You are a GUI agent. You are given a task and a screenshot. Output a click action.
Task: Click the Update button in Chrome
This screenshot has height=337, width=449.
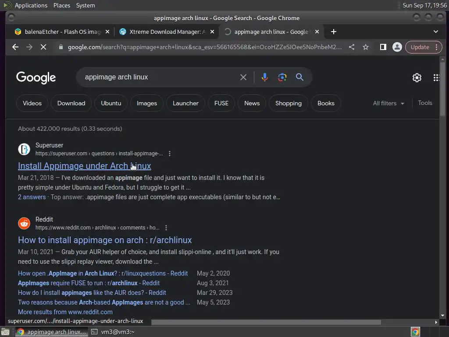[420, 47]
